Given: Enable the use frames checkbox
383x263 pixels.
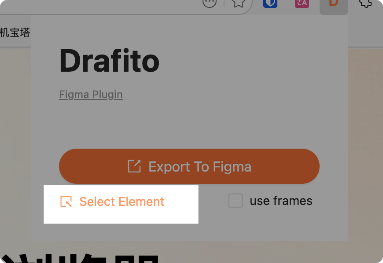Looking at the screenshot, I should (236, 201).
